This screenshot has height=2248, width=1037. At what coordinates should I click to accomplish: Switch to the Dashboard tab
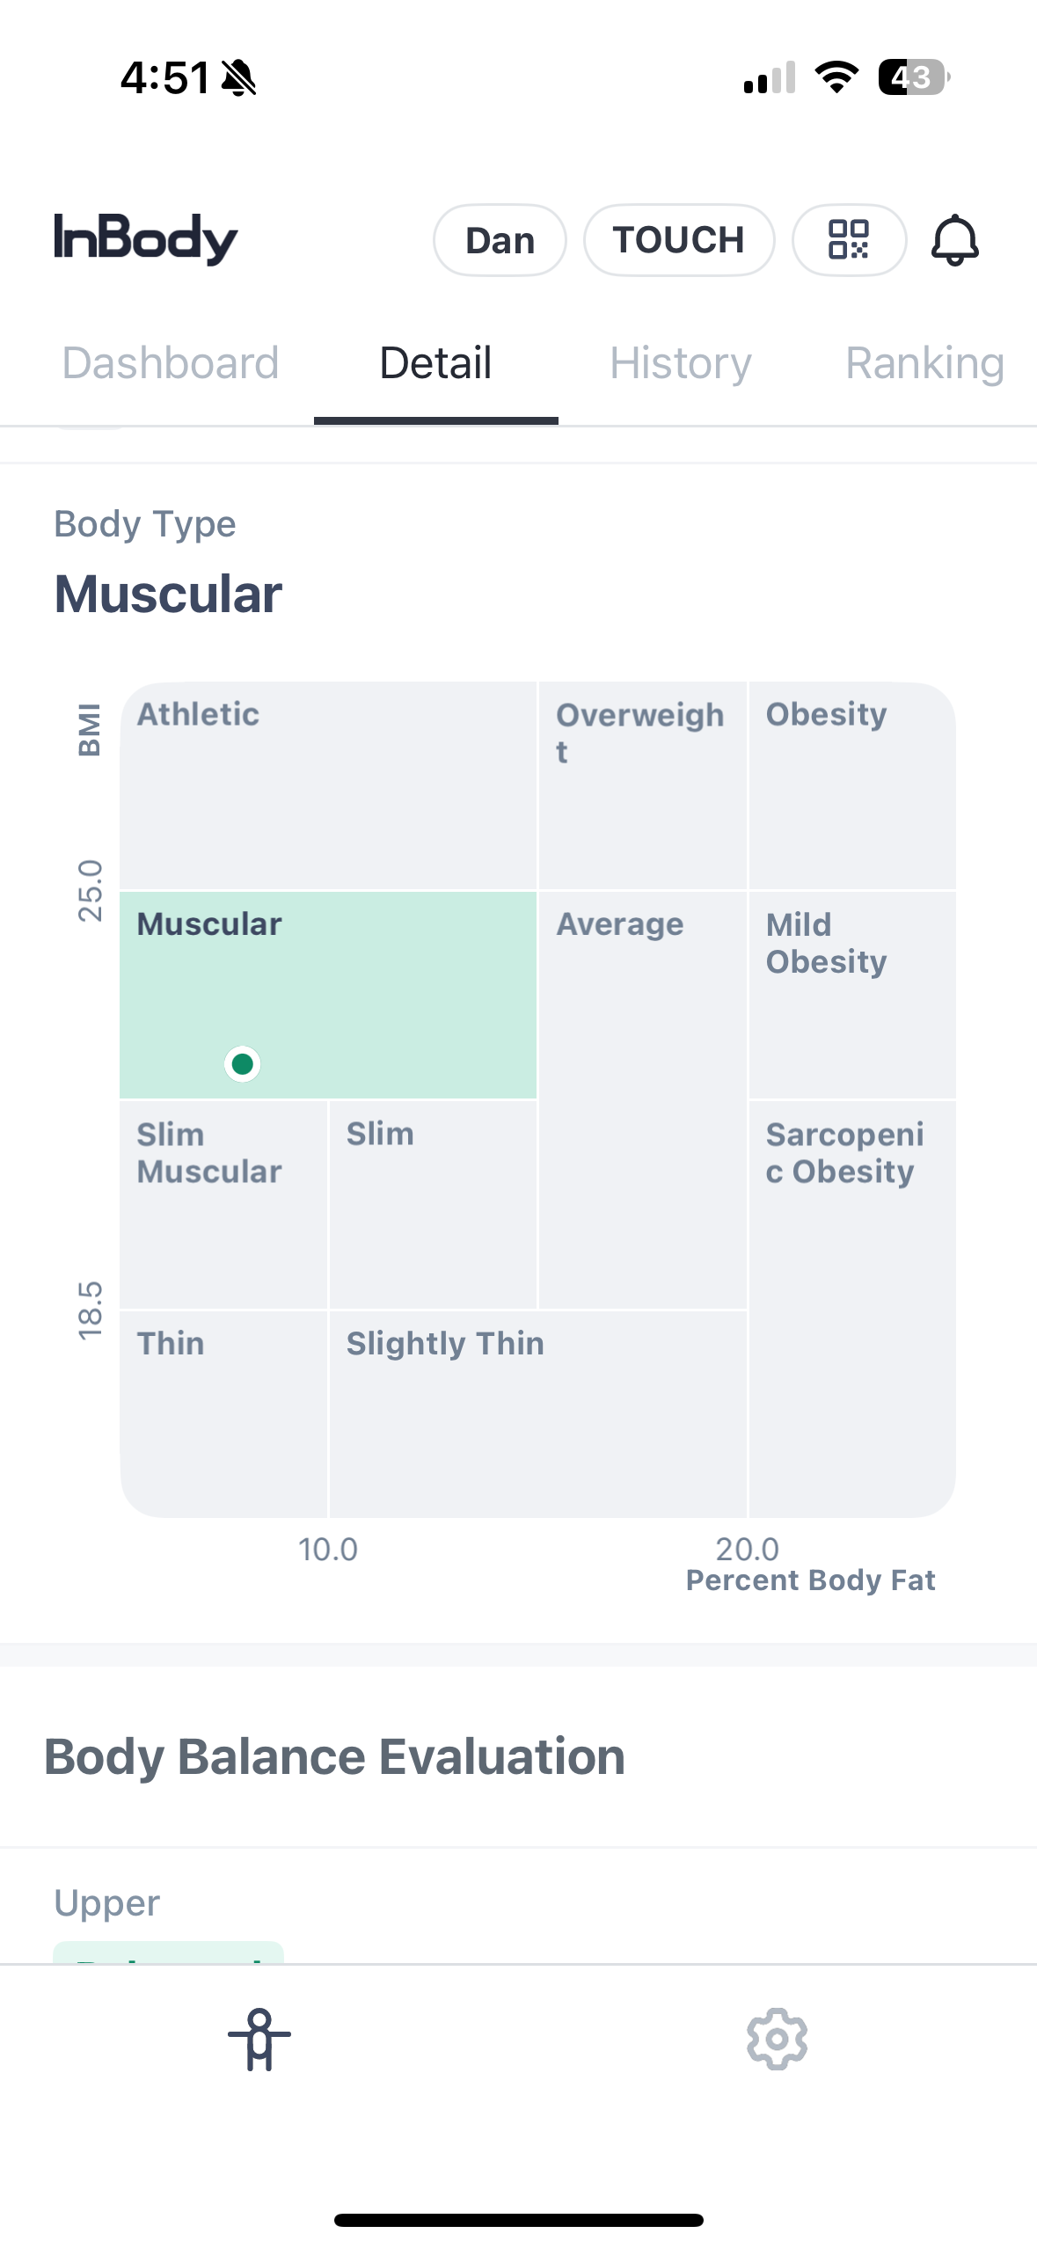pyautogui.click(x=171, y=363)
